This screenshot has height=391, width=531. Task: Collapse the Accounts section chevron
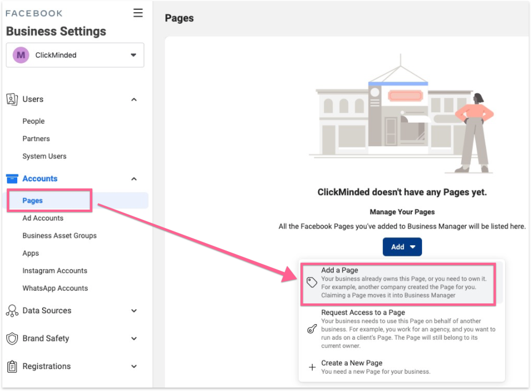134,179
